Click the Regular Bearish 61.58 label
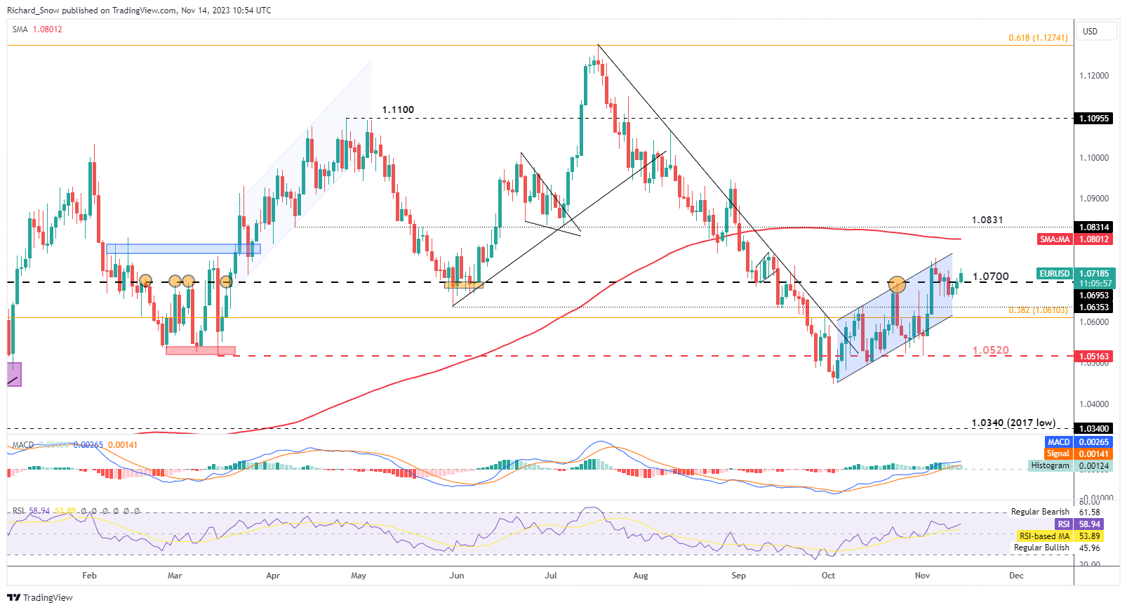Image resolution: width=1127 pixels, height=610 pixels. [1056, 512]
